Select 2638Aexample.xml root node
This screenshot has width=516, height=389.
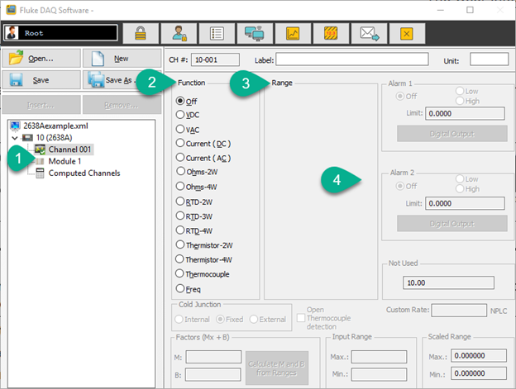(55, 126)
